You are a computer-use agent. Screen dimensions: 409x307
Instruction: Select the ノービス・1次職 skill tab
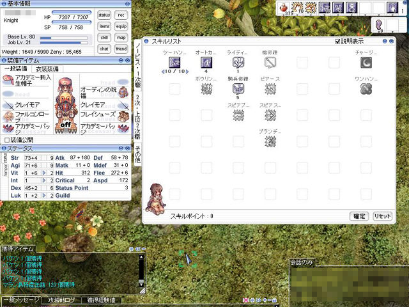click(137, 65)
